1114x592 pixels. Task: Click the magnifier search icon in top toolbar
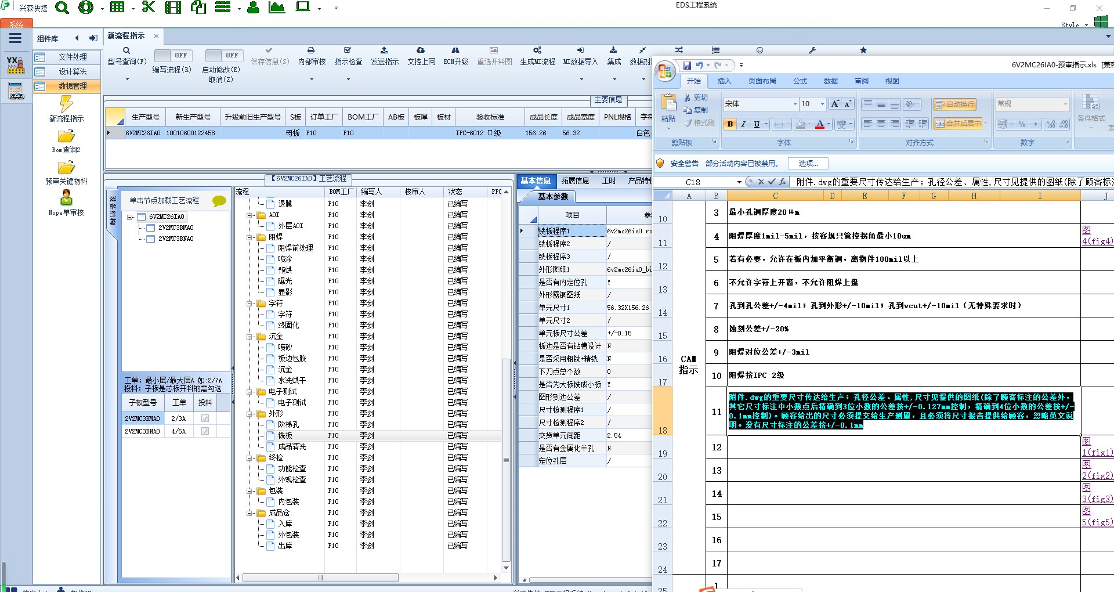coord(62,8)
